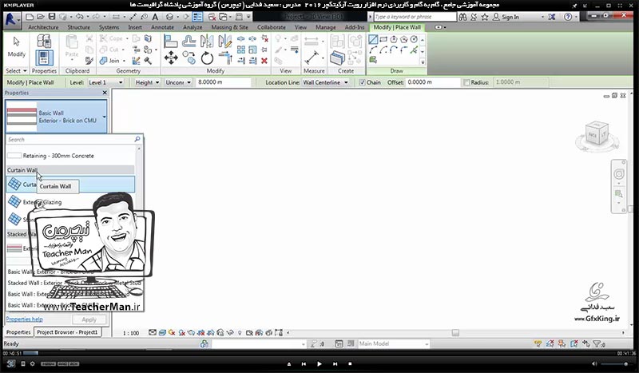This screenshot has width=639, height=373.
Task: Open the Annotate ribbon tab
Action: 162,27
